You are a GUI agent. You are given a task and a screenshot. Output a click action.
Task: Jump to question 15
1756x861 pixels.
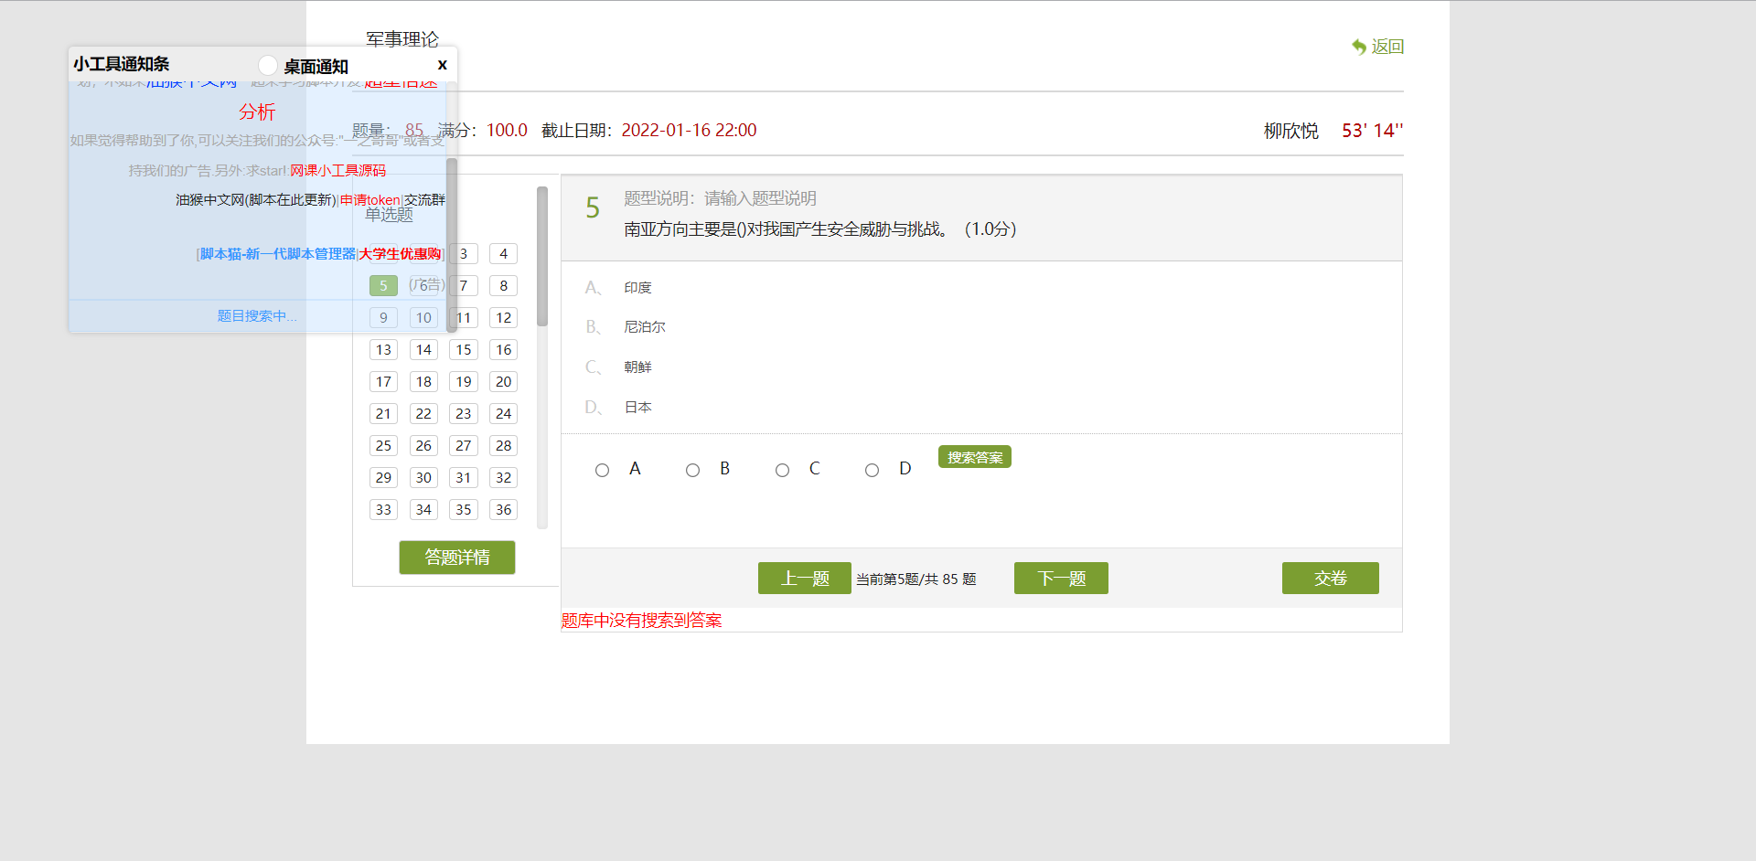(x=464, y=350)
